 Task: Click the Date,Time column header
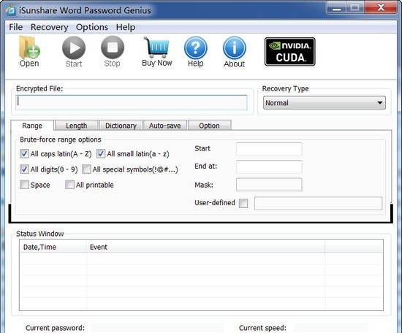pyautogui.click(x=53, y=247)
